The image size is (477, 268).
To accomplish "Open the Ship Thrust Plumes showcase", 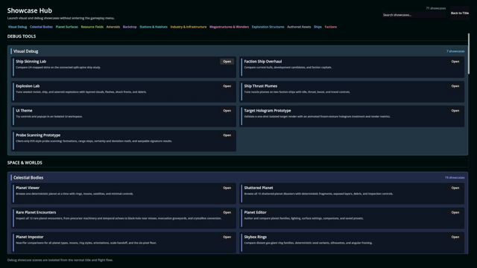I will (x=455, y=86).
